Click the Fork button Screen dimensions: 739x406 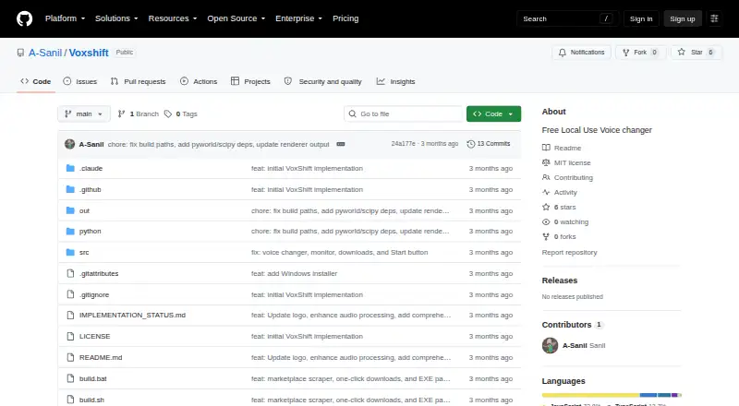tap(640, 53)
